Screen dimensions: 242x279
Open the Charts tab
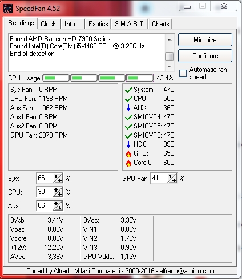160,24
